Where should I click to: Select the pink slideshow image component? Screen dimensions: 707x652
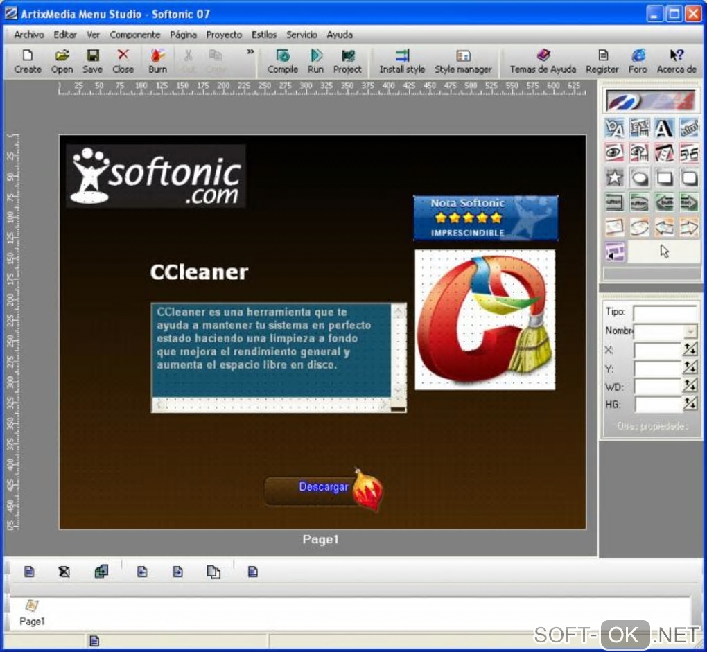pyautogui.click(x=664, y=152)
